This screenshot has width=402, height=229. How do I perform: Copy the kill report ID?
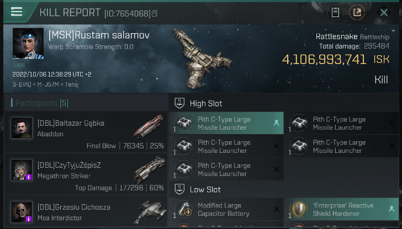[x=155, y=13]
